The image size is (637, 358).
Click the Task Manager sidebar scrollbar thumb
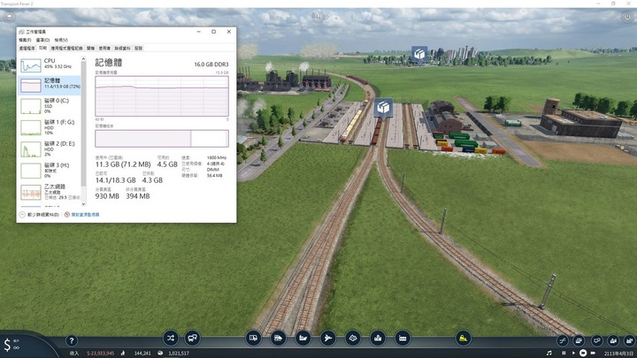84,124
